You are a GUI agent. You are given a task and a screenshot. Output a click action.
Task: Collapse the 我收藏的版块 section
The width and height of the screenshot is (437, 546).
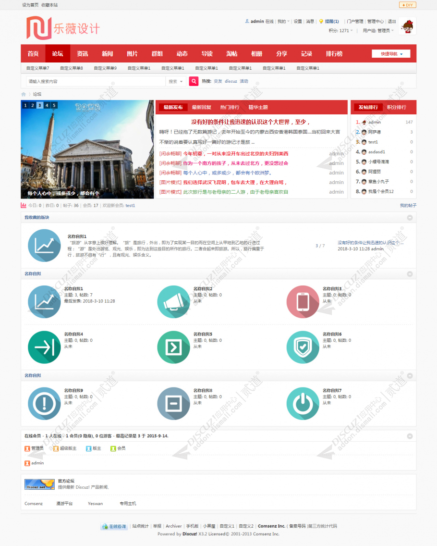tap(410, 218)
